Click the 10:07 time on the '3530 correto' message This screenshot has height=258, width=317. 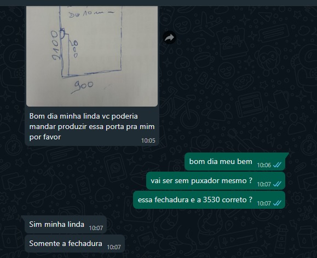point(264,203)
